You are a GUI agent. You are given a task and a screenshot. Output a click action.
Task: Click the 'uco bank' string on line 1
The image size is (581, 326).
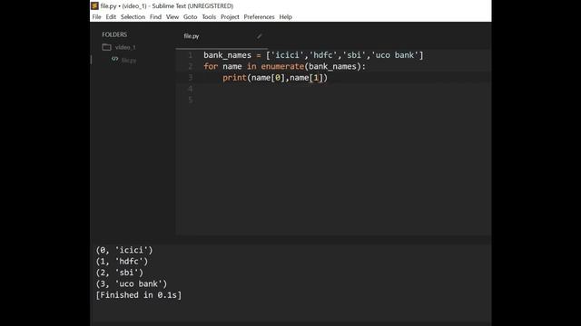395,55
